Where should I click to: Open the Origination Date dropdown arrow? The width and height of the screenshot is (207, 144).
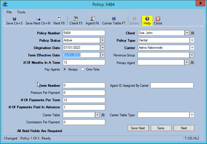103,48
